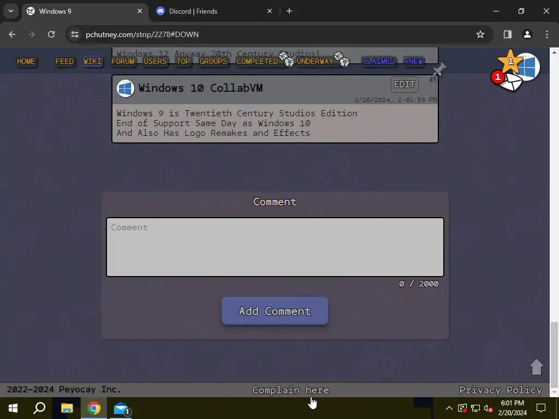559x419 pixels.
Task: Go back to the previous page
Action: click(12, 34)
